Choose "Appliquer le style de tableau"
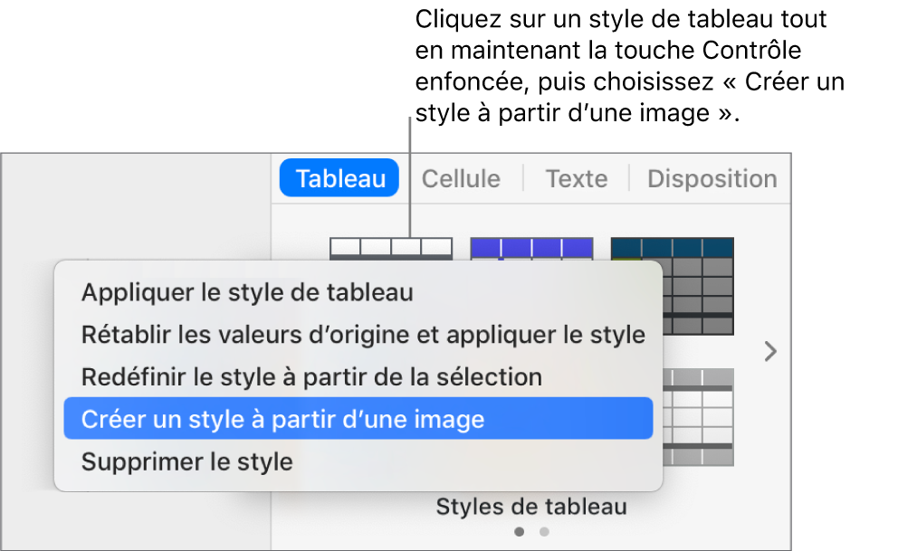This screenshot has height=551, width=898. [247, 292]
